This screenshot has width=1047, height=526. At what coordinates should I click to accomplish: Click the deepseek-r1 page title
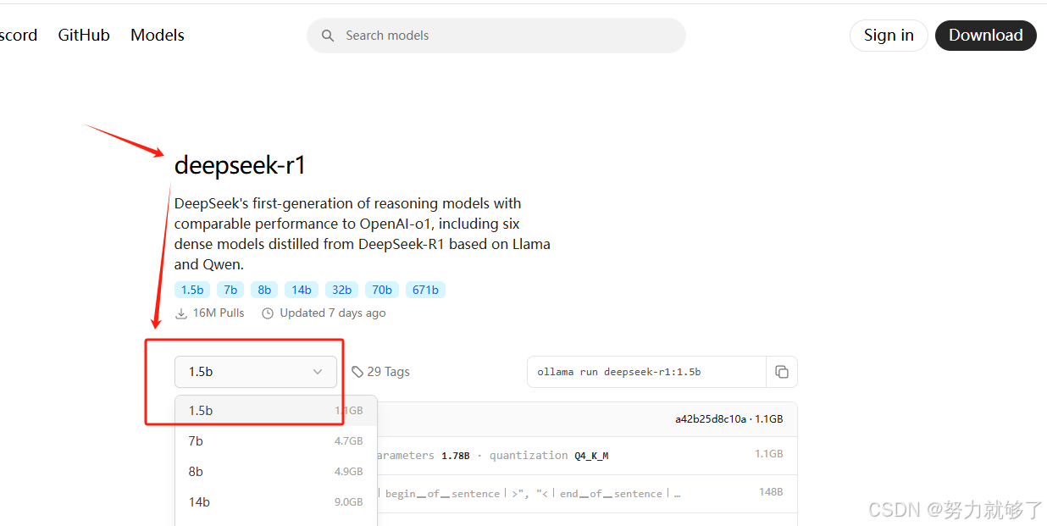click(x=240, y=165)
